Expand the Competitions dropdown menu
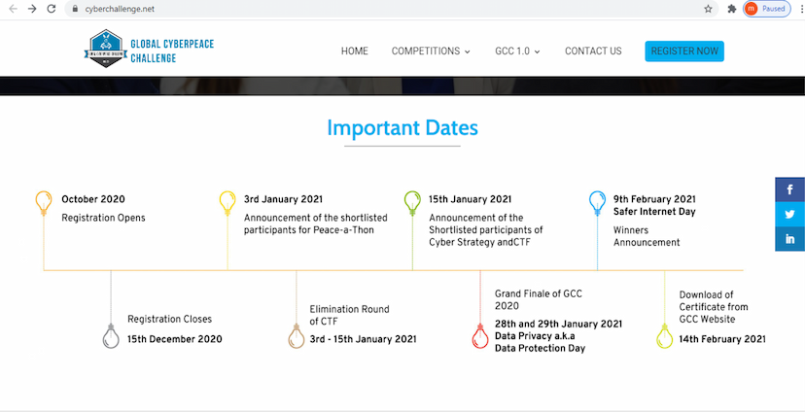Viewport: 805px width, 412px height. pos(431,51)
